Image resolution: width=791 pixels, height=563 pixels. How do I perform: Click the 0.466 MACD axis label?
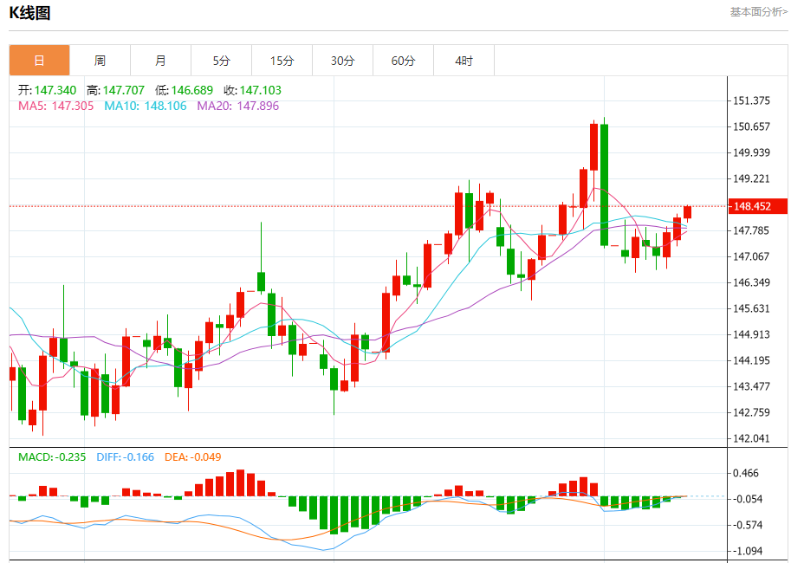(746, 473)
